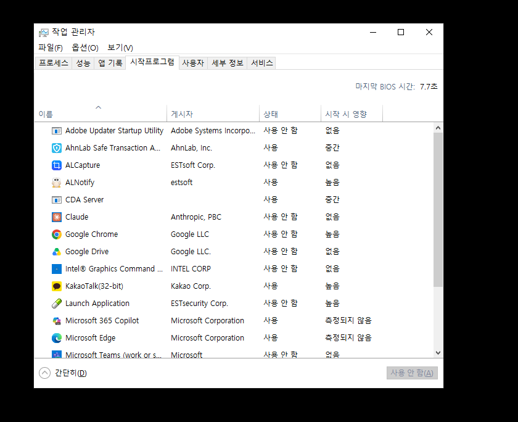Viewport: 518px width, 422px height.
Task: Click the vertical scrollbar thumb
Action: [438, 210]
